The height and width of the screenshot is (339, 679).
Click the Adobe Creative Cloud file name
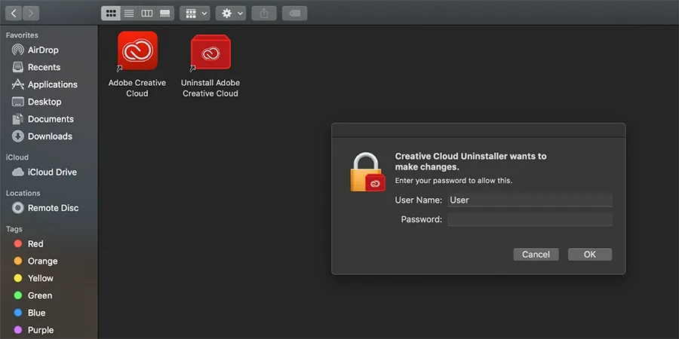[137, 88]
